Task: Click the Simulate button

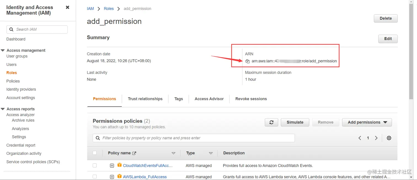Action: [295, 122]
